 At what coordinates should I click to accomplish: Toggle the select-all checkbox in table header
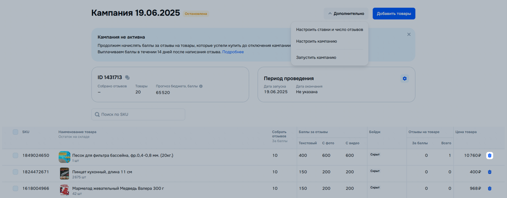pyautogui.click(x=15, y=132)
